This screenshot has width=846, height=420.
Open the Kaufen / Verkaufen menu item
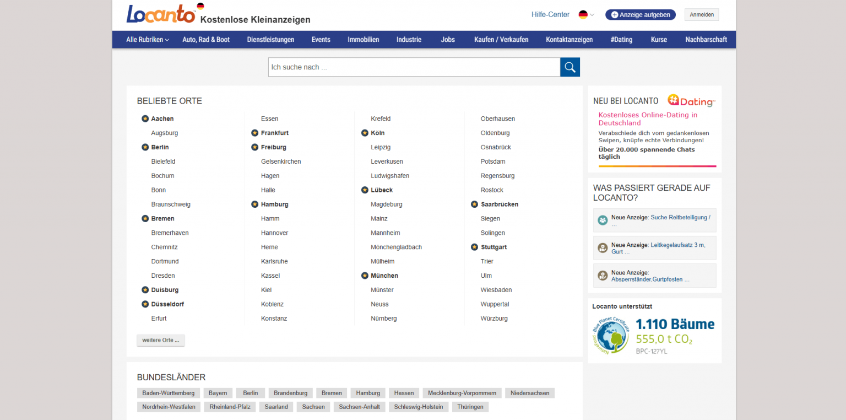pos(501,40)
